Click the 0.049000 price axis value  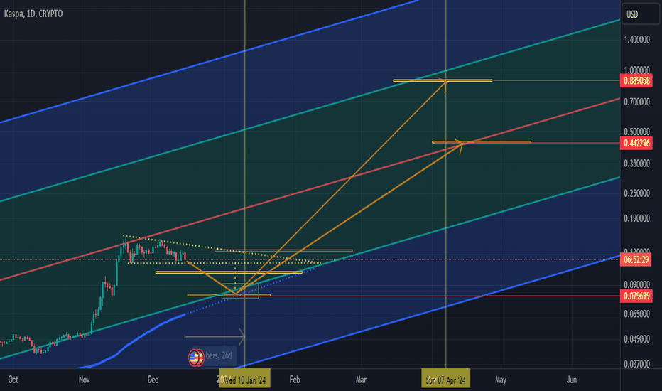pos(636,339)
